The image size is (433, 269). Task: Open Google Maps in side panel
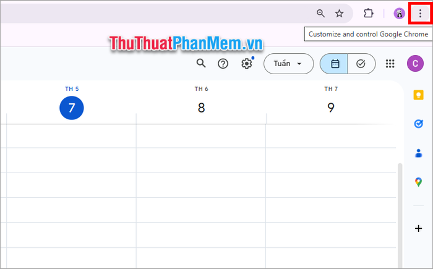418,182
